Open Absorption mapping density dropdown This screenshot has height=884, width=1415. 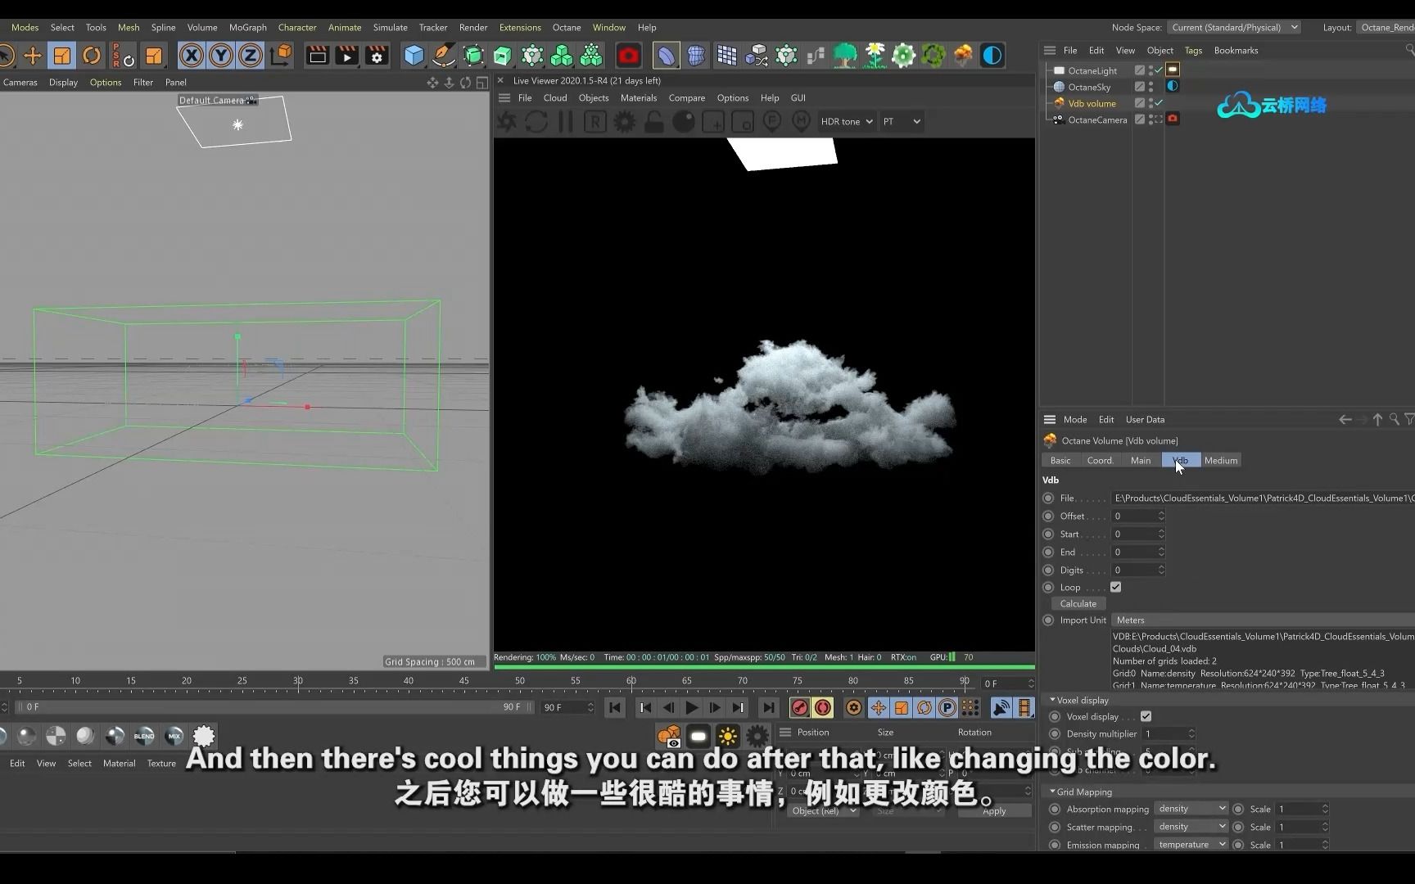(1191, 809)
